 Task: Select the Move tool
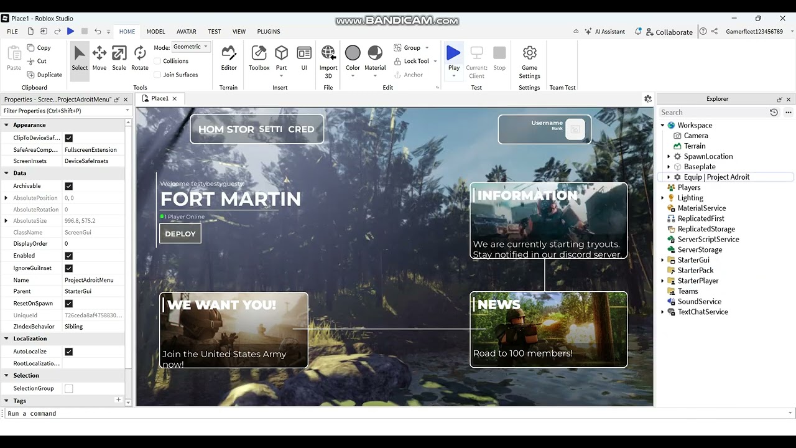99,58
